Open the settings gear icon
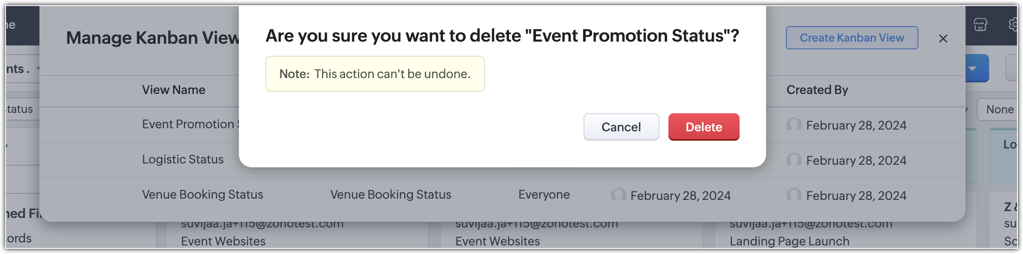The image size is (1023, 254). (x=1014, y=24)
